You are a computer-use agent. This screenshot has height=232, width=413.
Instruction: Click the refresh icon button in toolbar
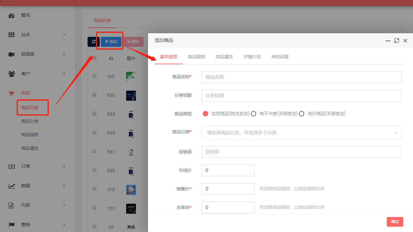click(93, 42)
